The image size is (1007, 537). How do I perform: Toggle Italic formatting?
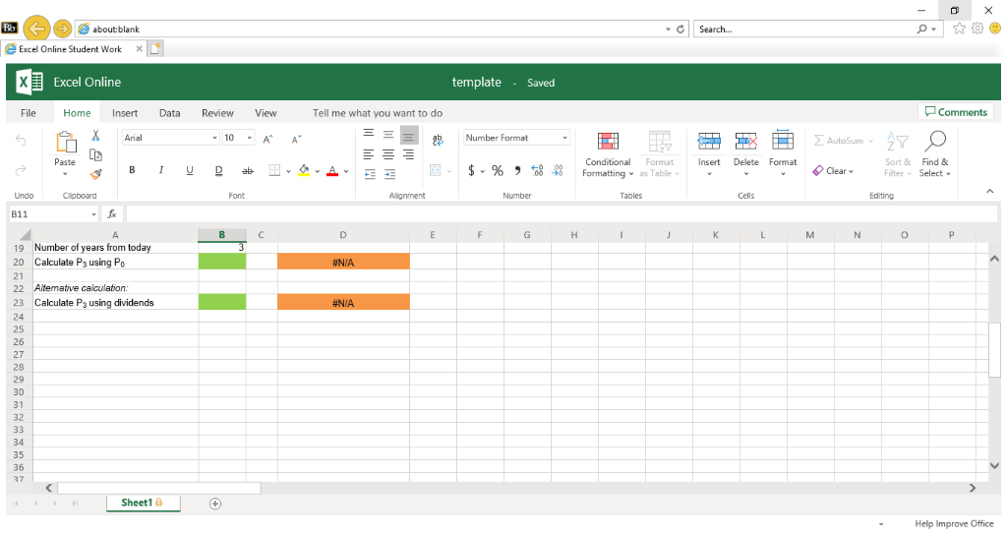point(160,170)
